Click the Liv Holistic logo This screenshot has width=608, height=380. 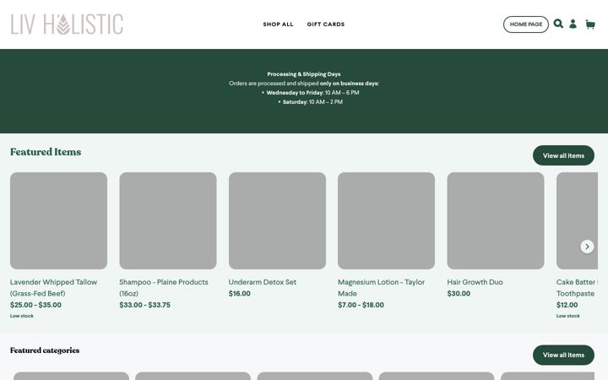(x=67, y=24)
